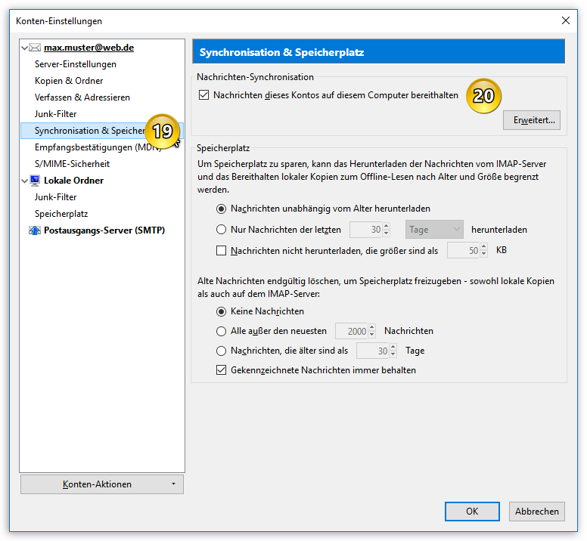Select Nur Nachrichten der letzten radio option
Viewport: 587px width, 541px height.
tap(222, 230)
